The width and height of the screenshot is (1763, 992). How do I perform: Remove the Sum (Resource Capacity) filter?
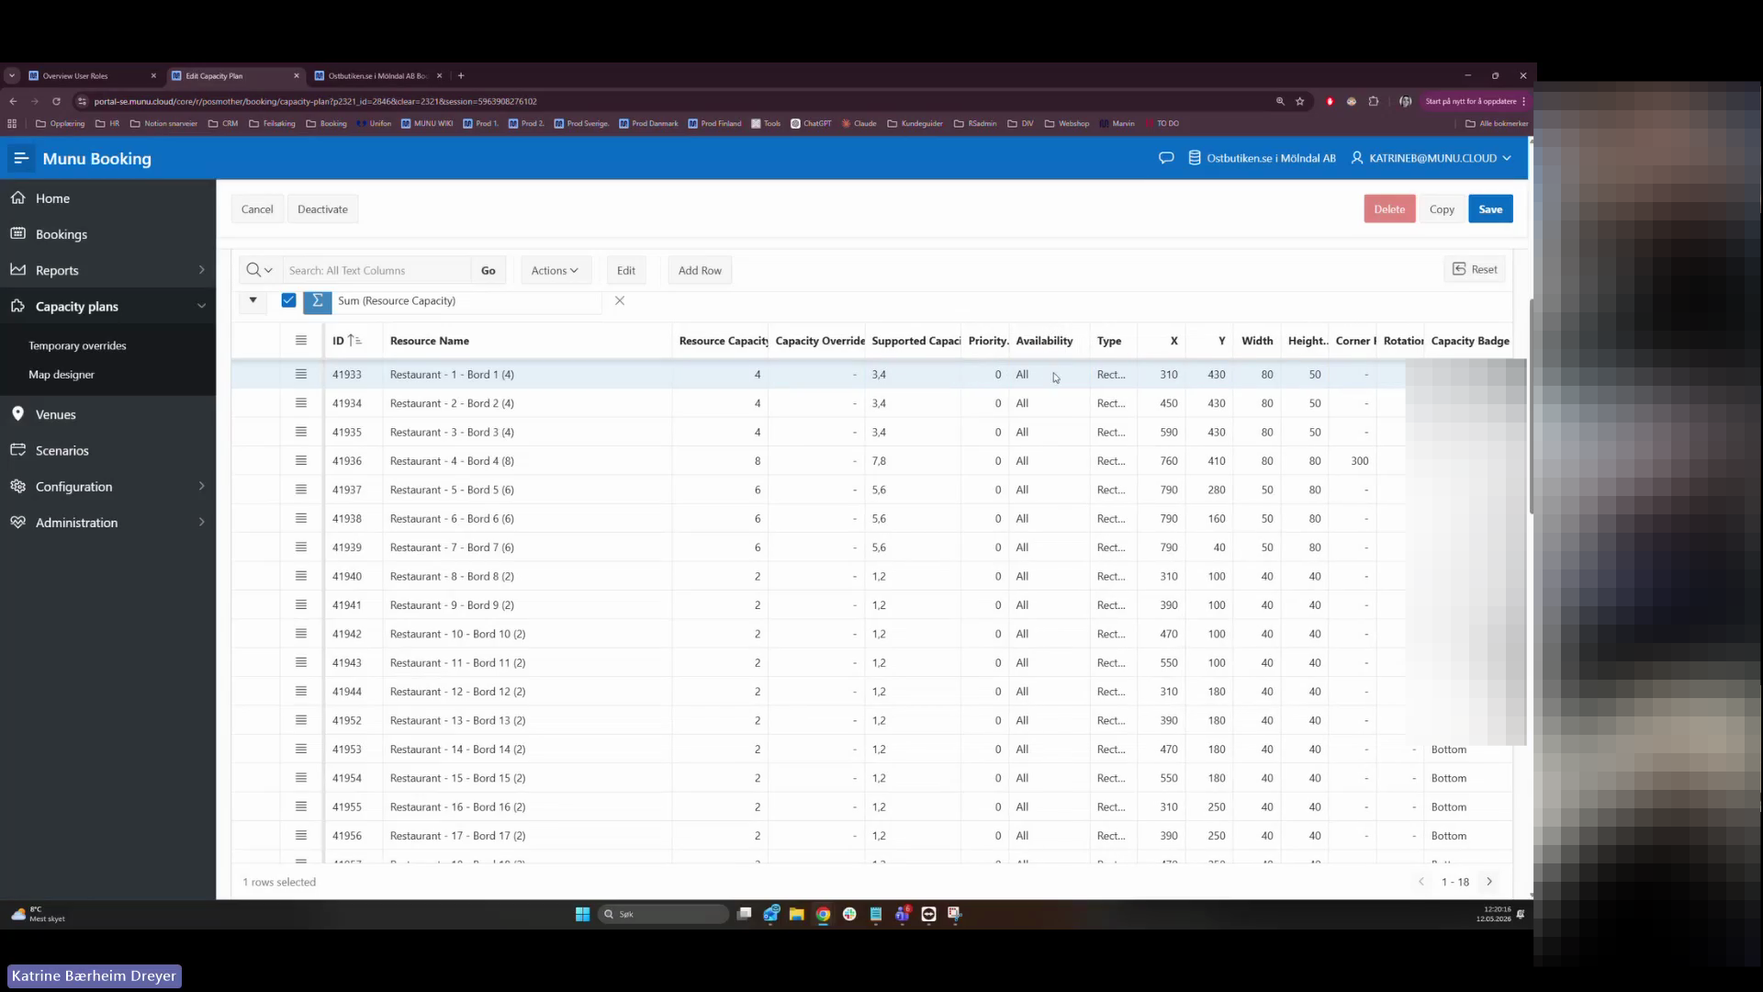click(620, 300)
